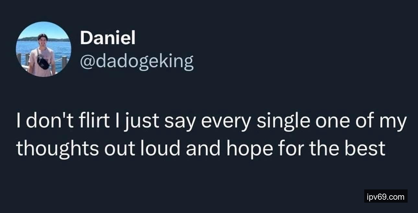The image size is (418, 213).
Task: Open the Daniel display name
Action: tap(108, 39)
